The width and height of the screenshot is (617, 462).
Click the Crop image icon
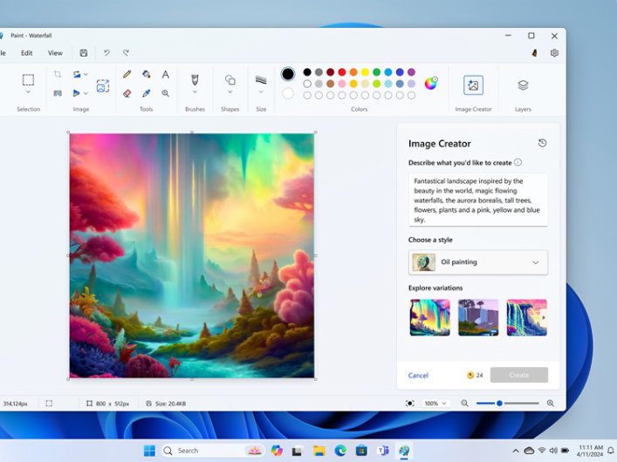click(58, 75)
